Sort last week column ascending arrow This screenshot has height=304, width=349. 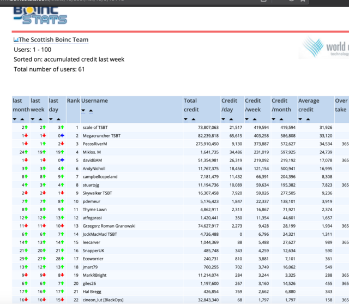40,120
